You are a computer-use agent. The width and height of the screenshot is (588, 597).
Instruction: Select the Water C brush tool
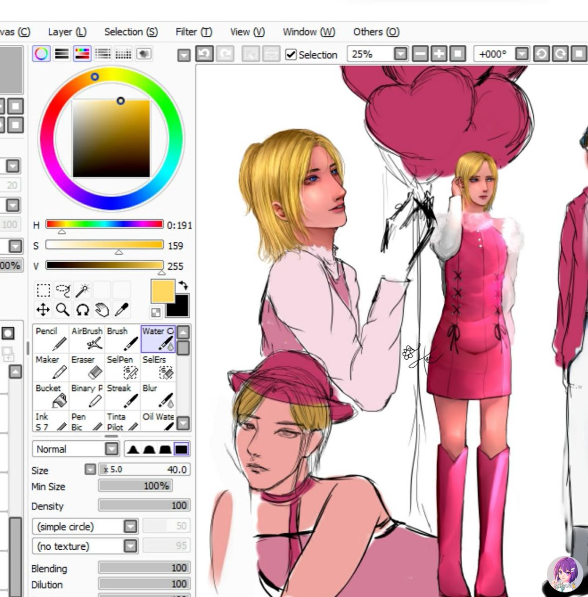coord(158,338)
